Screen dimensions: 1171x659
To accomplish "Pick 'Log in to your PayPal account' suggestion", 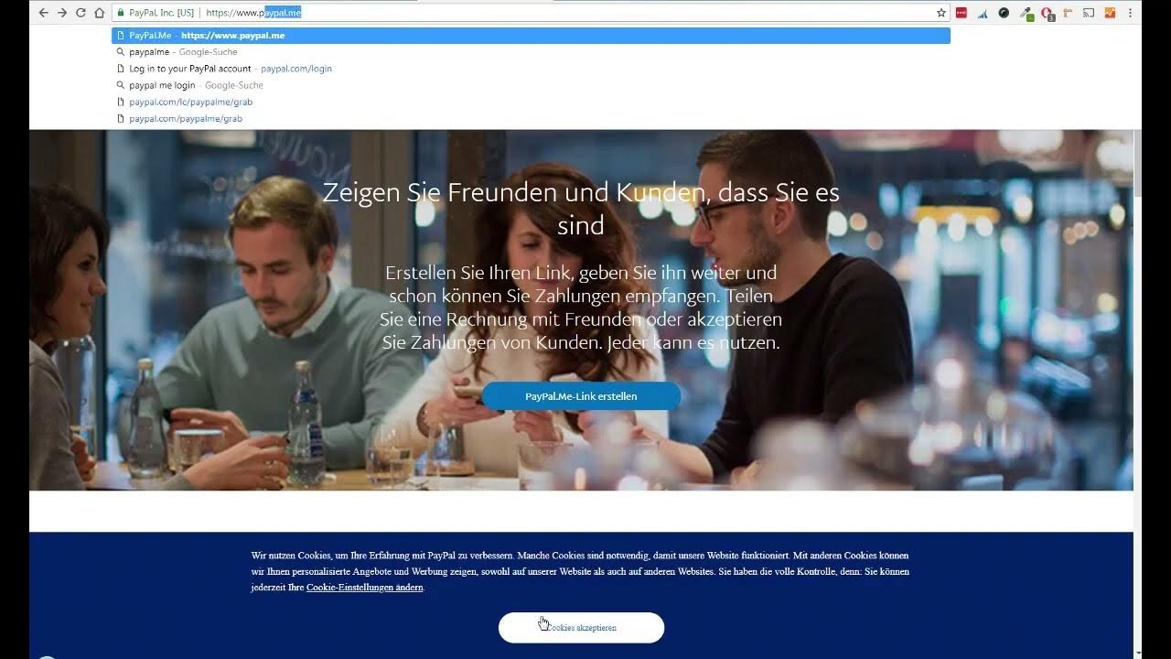I will pos(531,69).
